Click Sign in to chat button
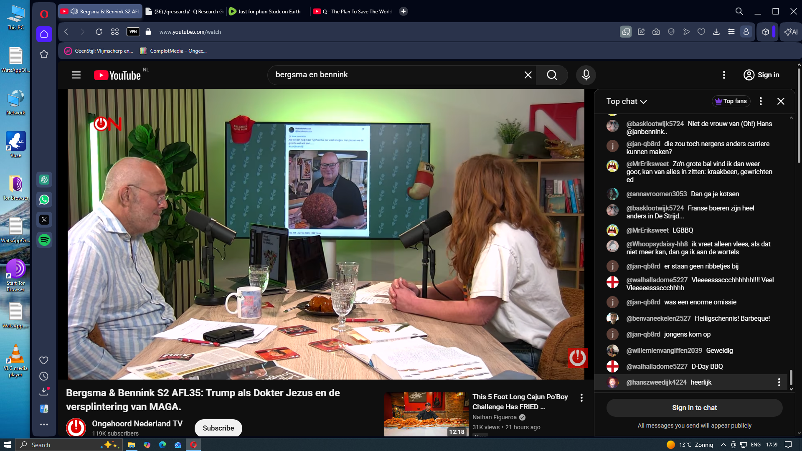 click(x=694, y=408)
